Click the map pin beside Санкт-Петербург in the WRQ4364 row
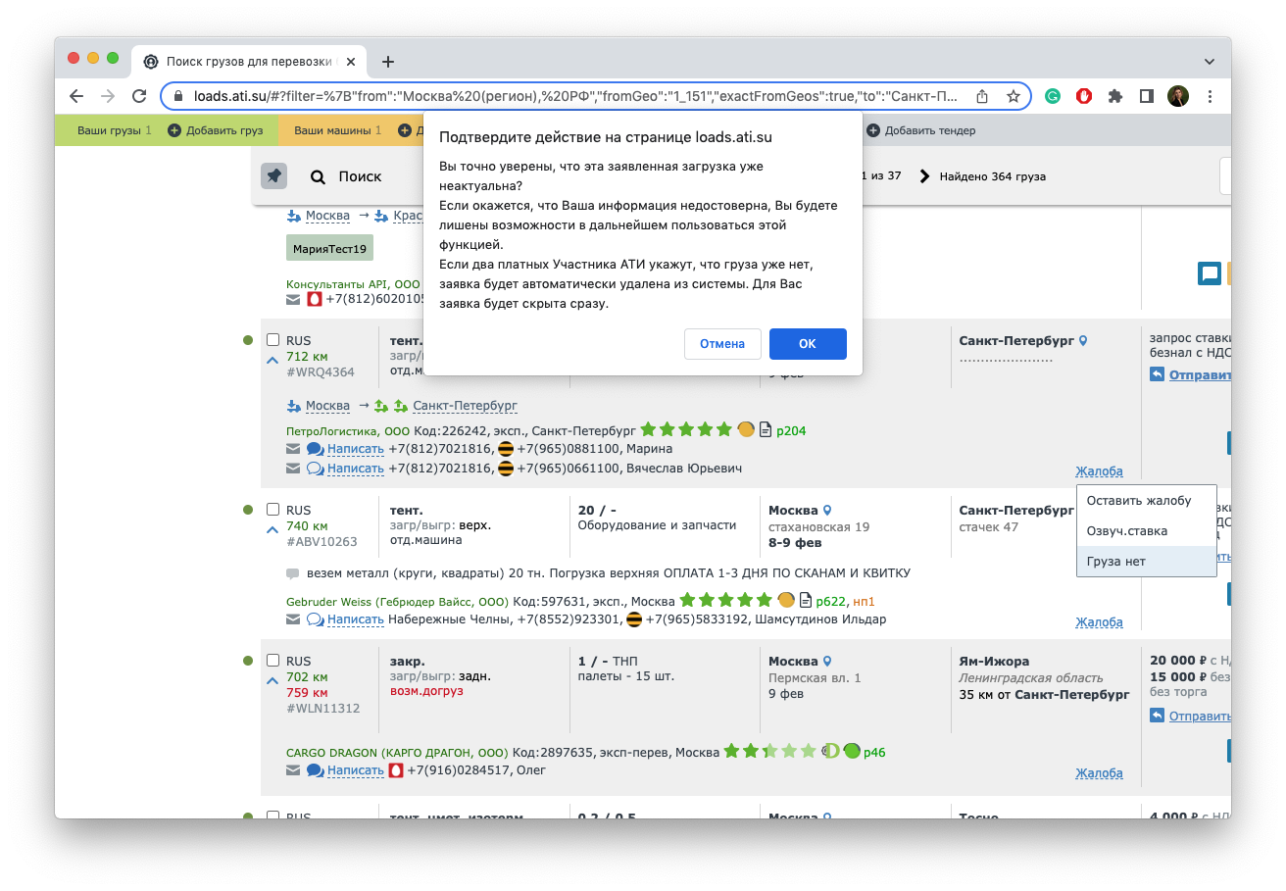 (x=1083, y=341)
